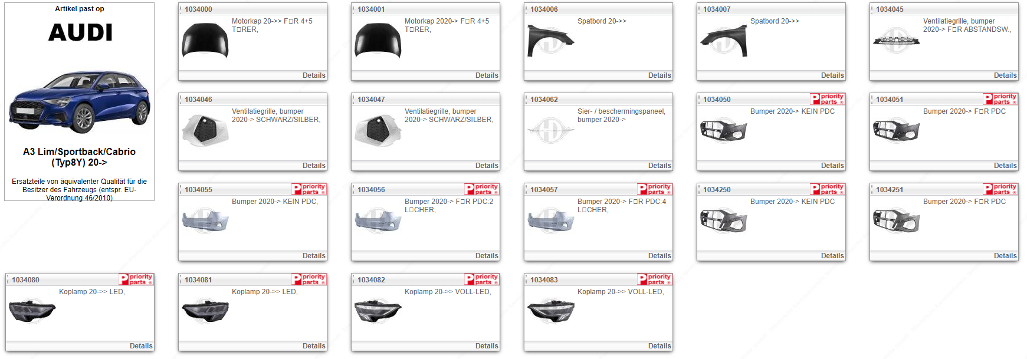
Task: Open Details for item 1034062
Action: click(x=659, y=166)
